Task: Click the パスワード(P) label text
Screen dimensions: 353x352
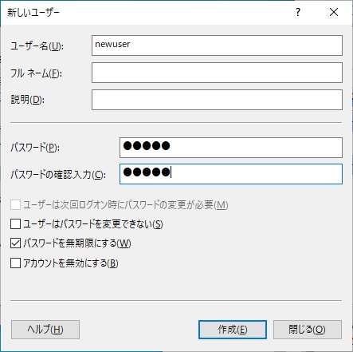Action: (x=35, y=148)
